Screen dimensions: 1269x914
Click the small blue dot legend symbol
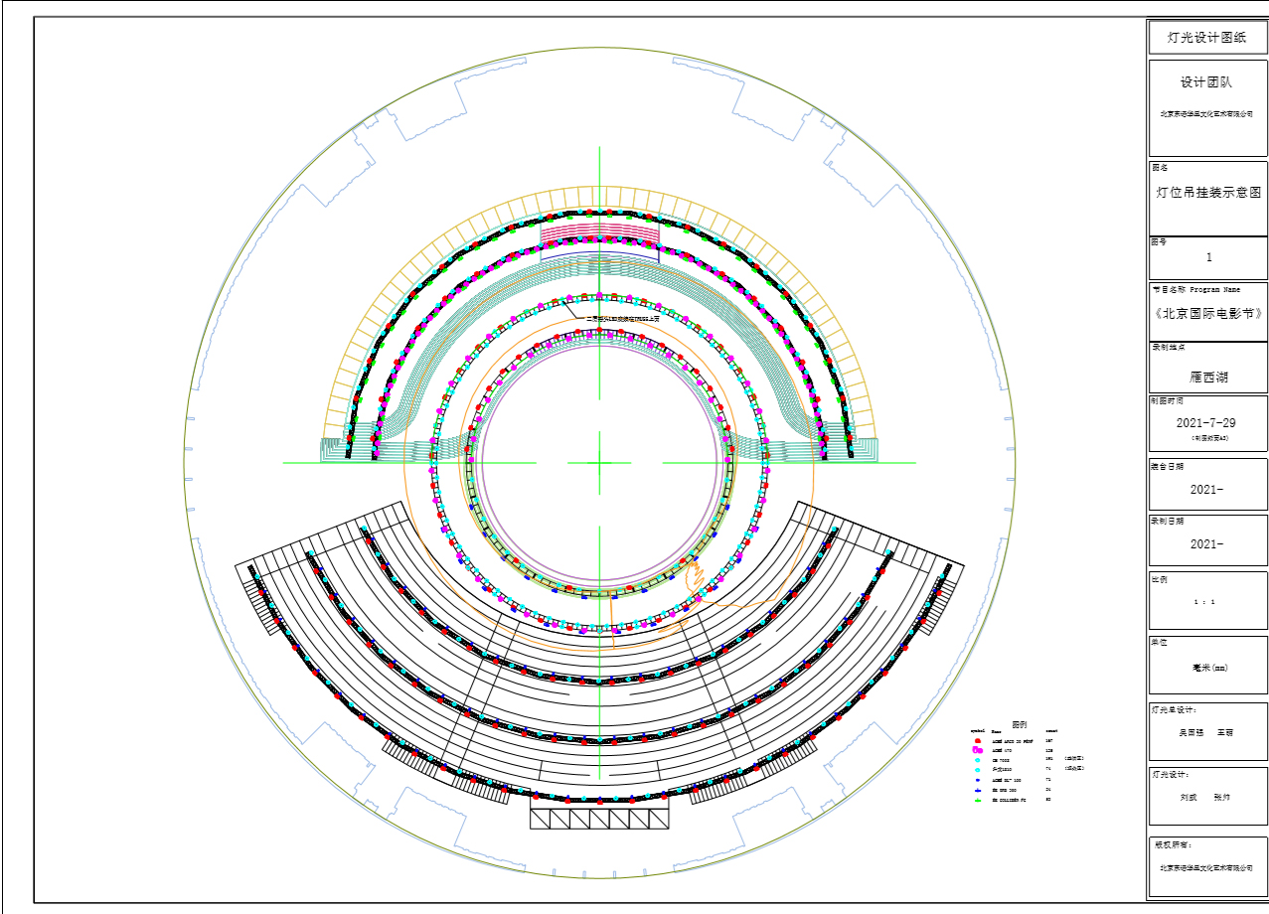click(979, 780)
